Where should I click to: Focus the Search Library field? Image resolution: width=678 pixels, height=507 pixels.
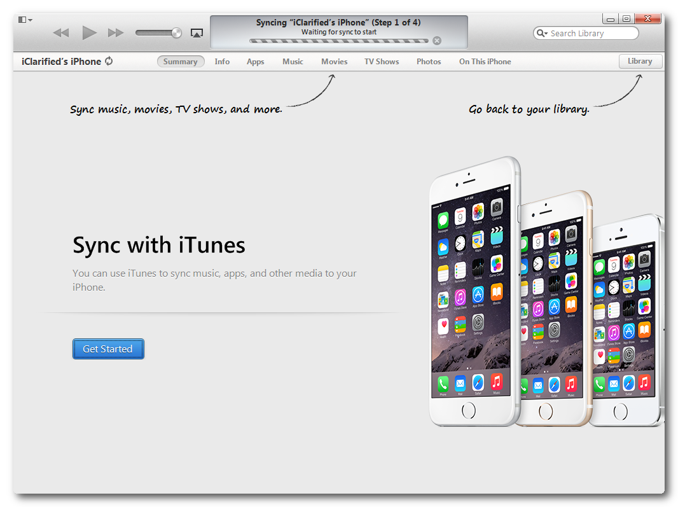pyautogui.click(x=592, y=33)
